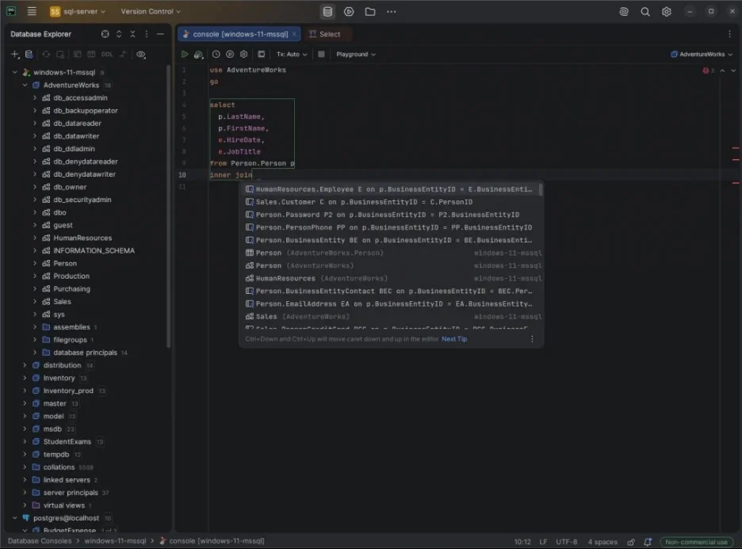Open the AI Assistant spiral icon
The width and height of the screenshot is (742, 549).
[624, 12]
